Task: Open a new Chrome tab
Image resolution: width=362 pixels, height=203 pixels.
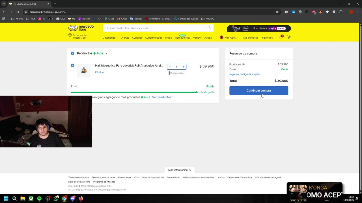Action: click(55, 4)
